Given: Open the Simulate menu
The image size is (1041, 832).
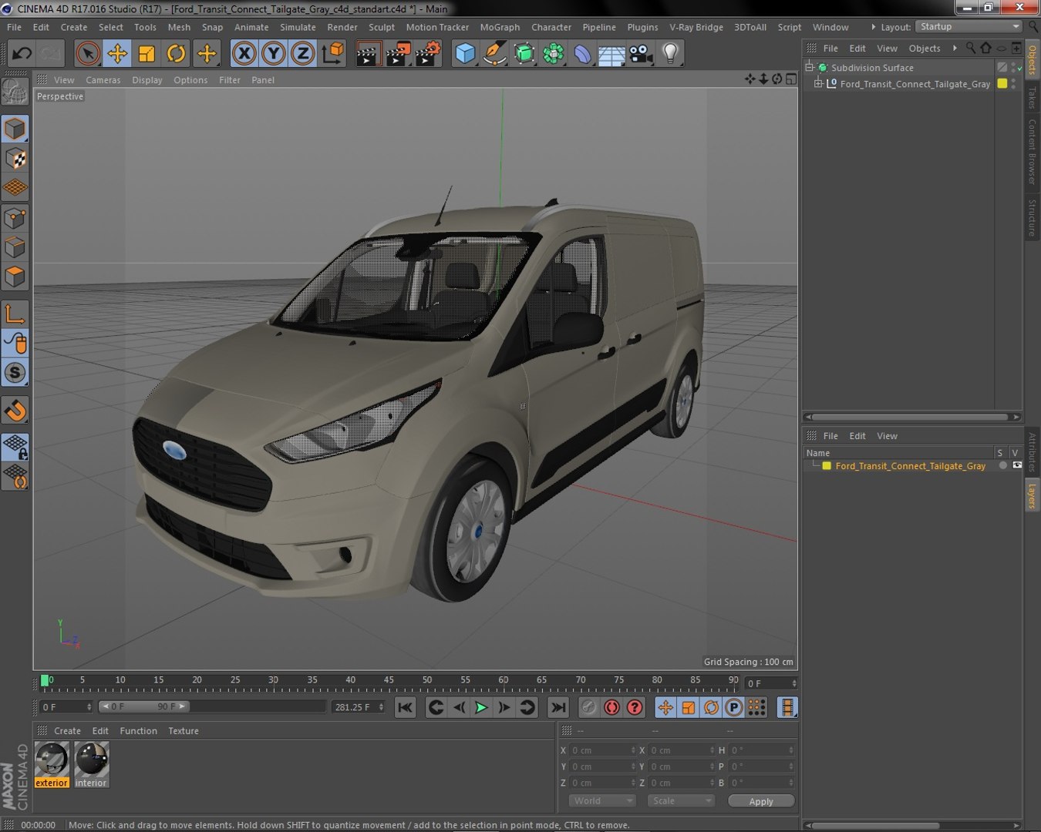Looking at the screenshot, I should 298,27.
